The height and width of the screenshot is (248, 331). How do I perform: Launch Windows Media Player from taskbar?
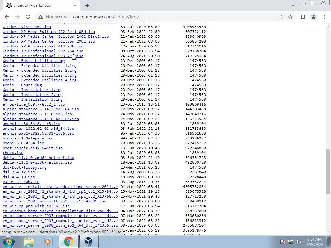(x=48, y=242)
